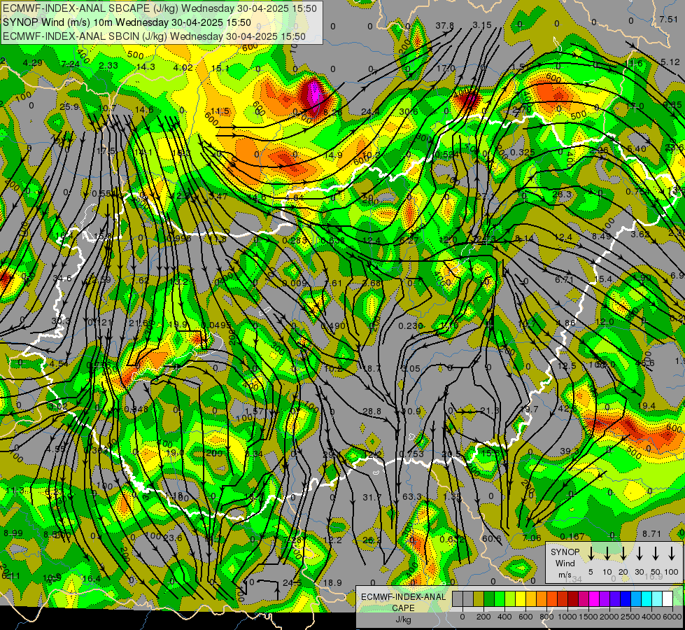Click the 50 m/s wind arrow in legend
The height and width of the screenshot is (630, 685).
tap(656, 554)
